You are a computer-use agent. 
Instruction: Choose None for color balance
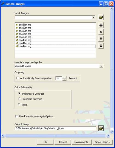pyautogui.click(x=19, y=105)
